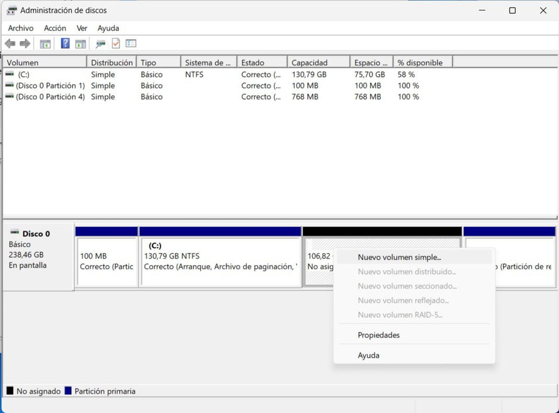Open the Archivo menu

click(x=20, y=28)
